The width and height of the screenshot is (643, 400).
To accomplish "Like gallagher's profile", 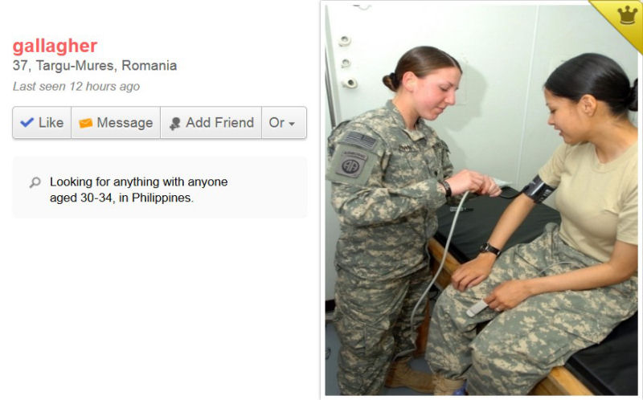I will click(x=42, y=123).
